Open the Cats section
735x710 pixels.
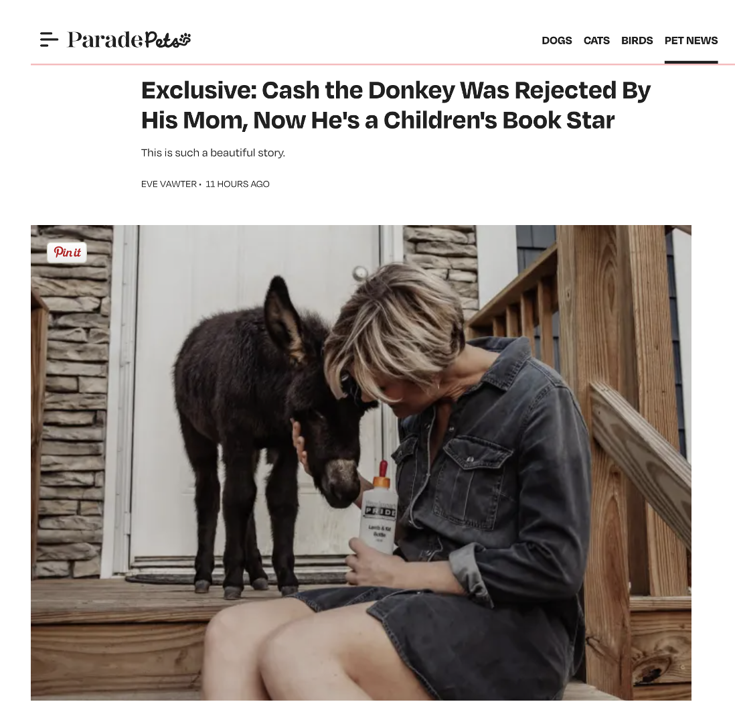[x=596, y=41]
